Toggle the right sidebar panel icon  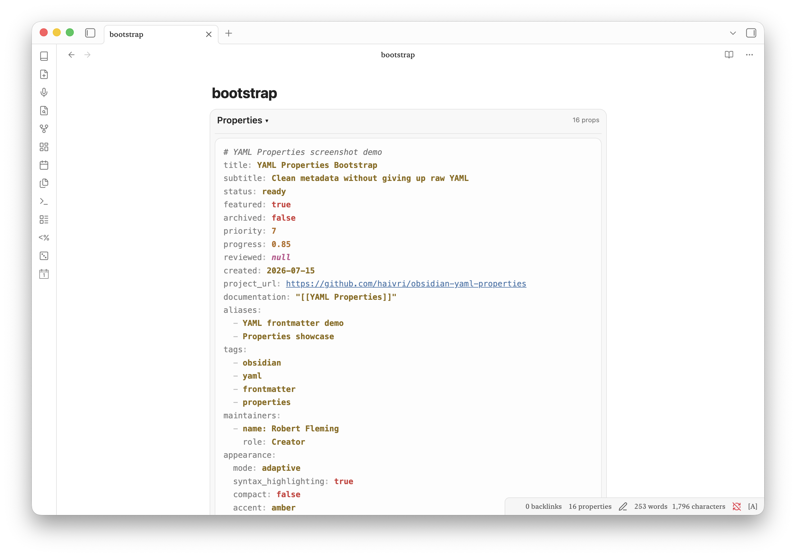click(x=751, y=33)
